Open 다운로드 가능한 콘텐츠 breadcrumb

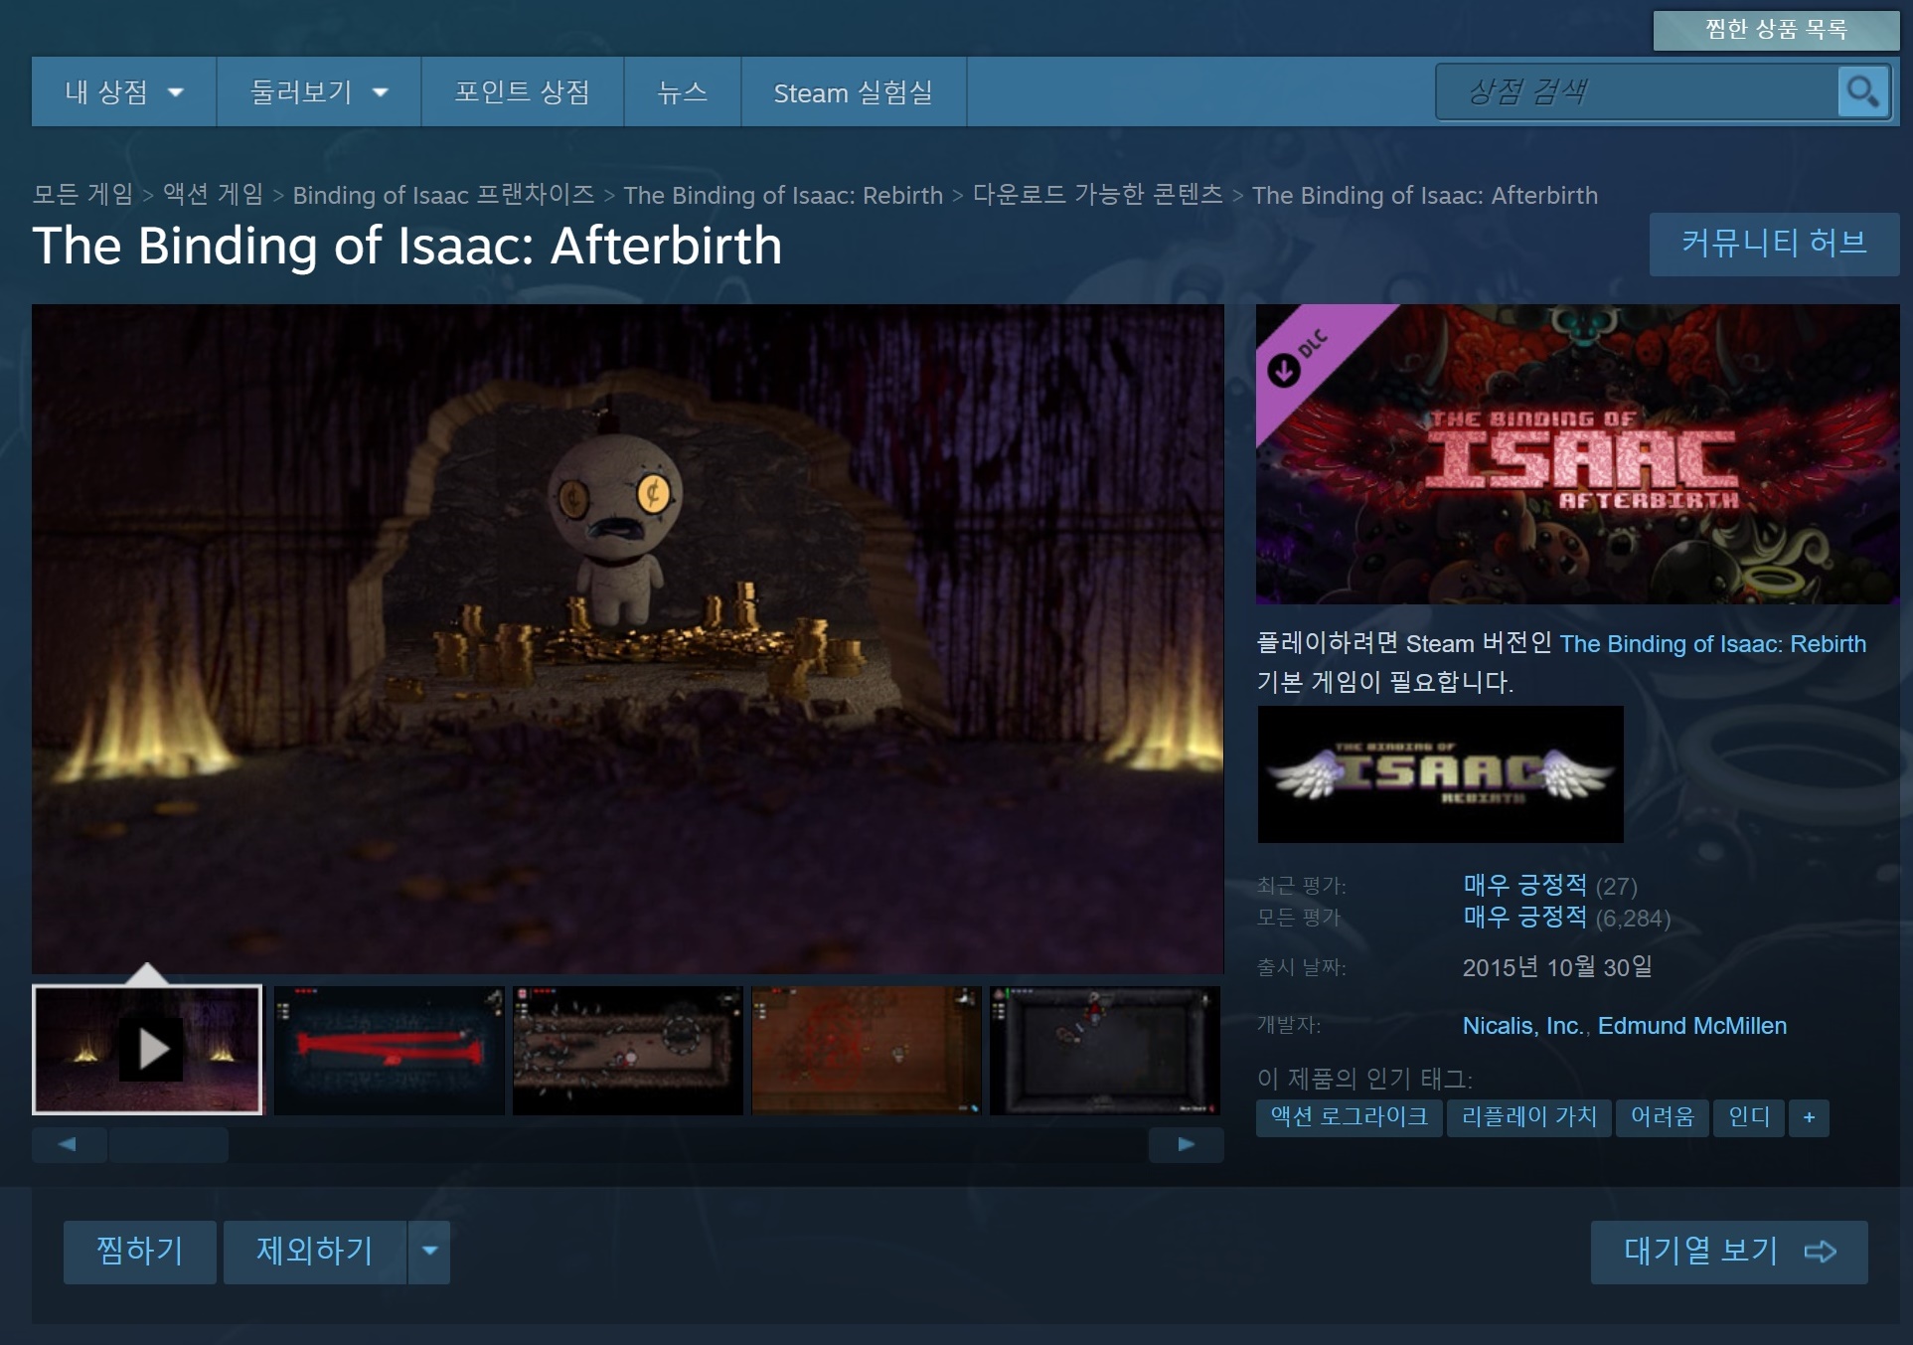(1097, 194)
